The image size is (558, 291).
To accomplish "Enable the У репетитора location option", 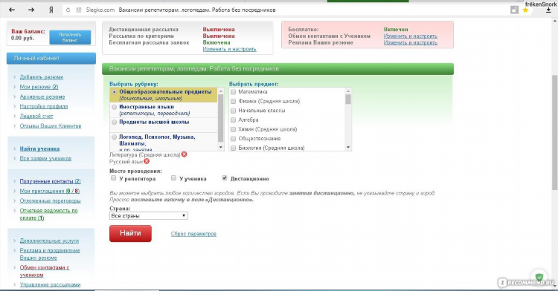I will tap(114, 178).
